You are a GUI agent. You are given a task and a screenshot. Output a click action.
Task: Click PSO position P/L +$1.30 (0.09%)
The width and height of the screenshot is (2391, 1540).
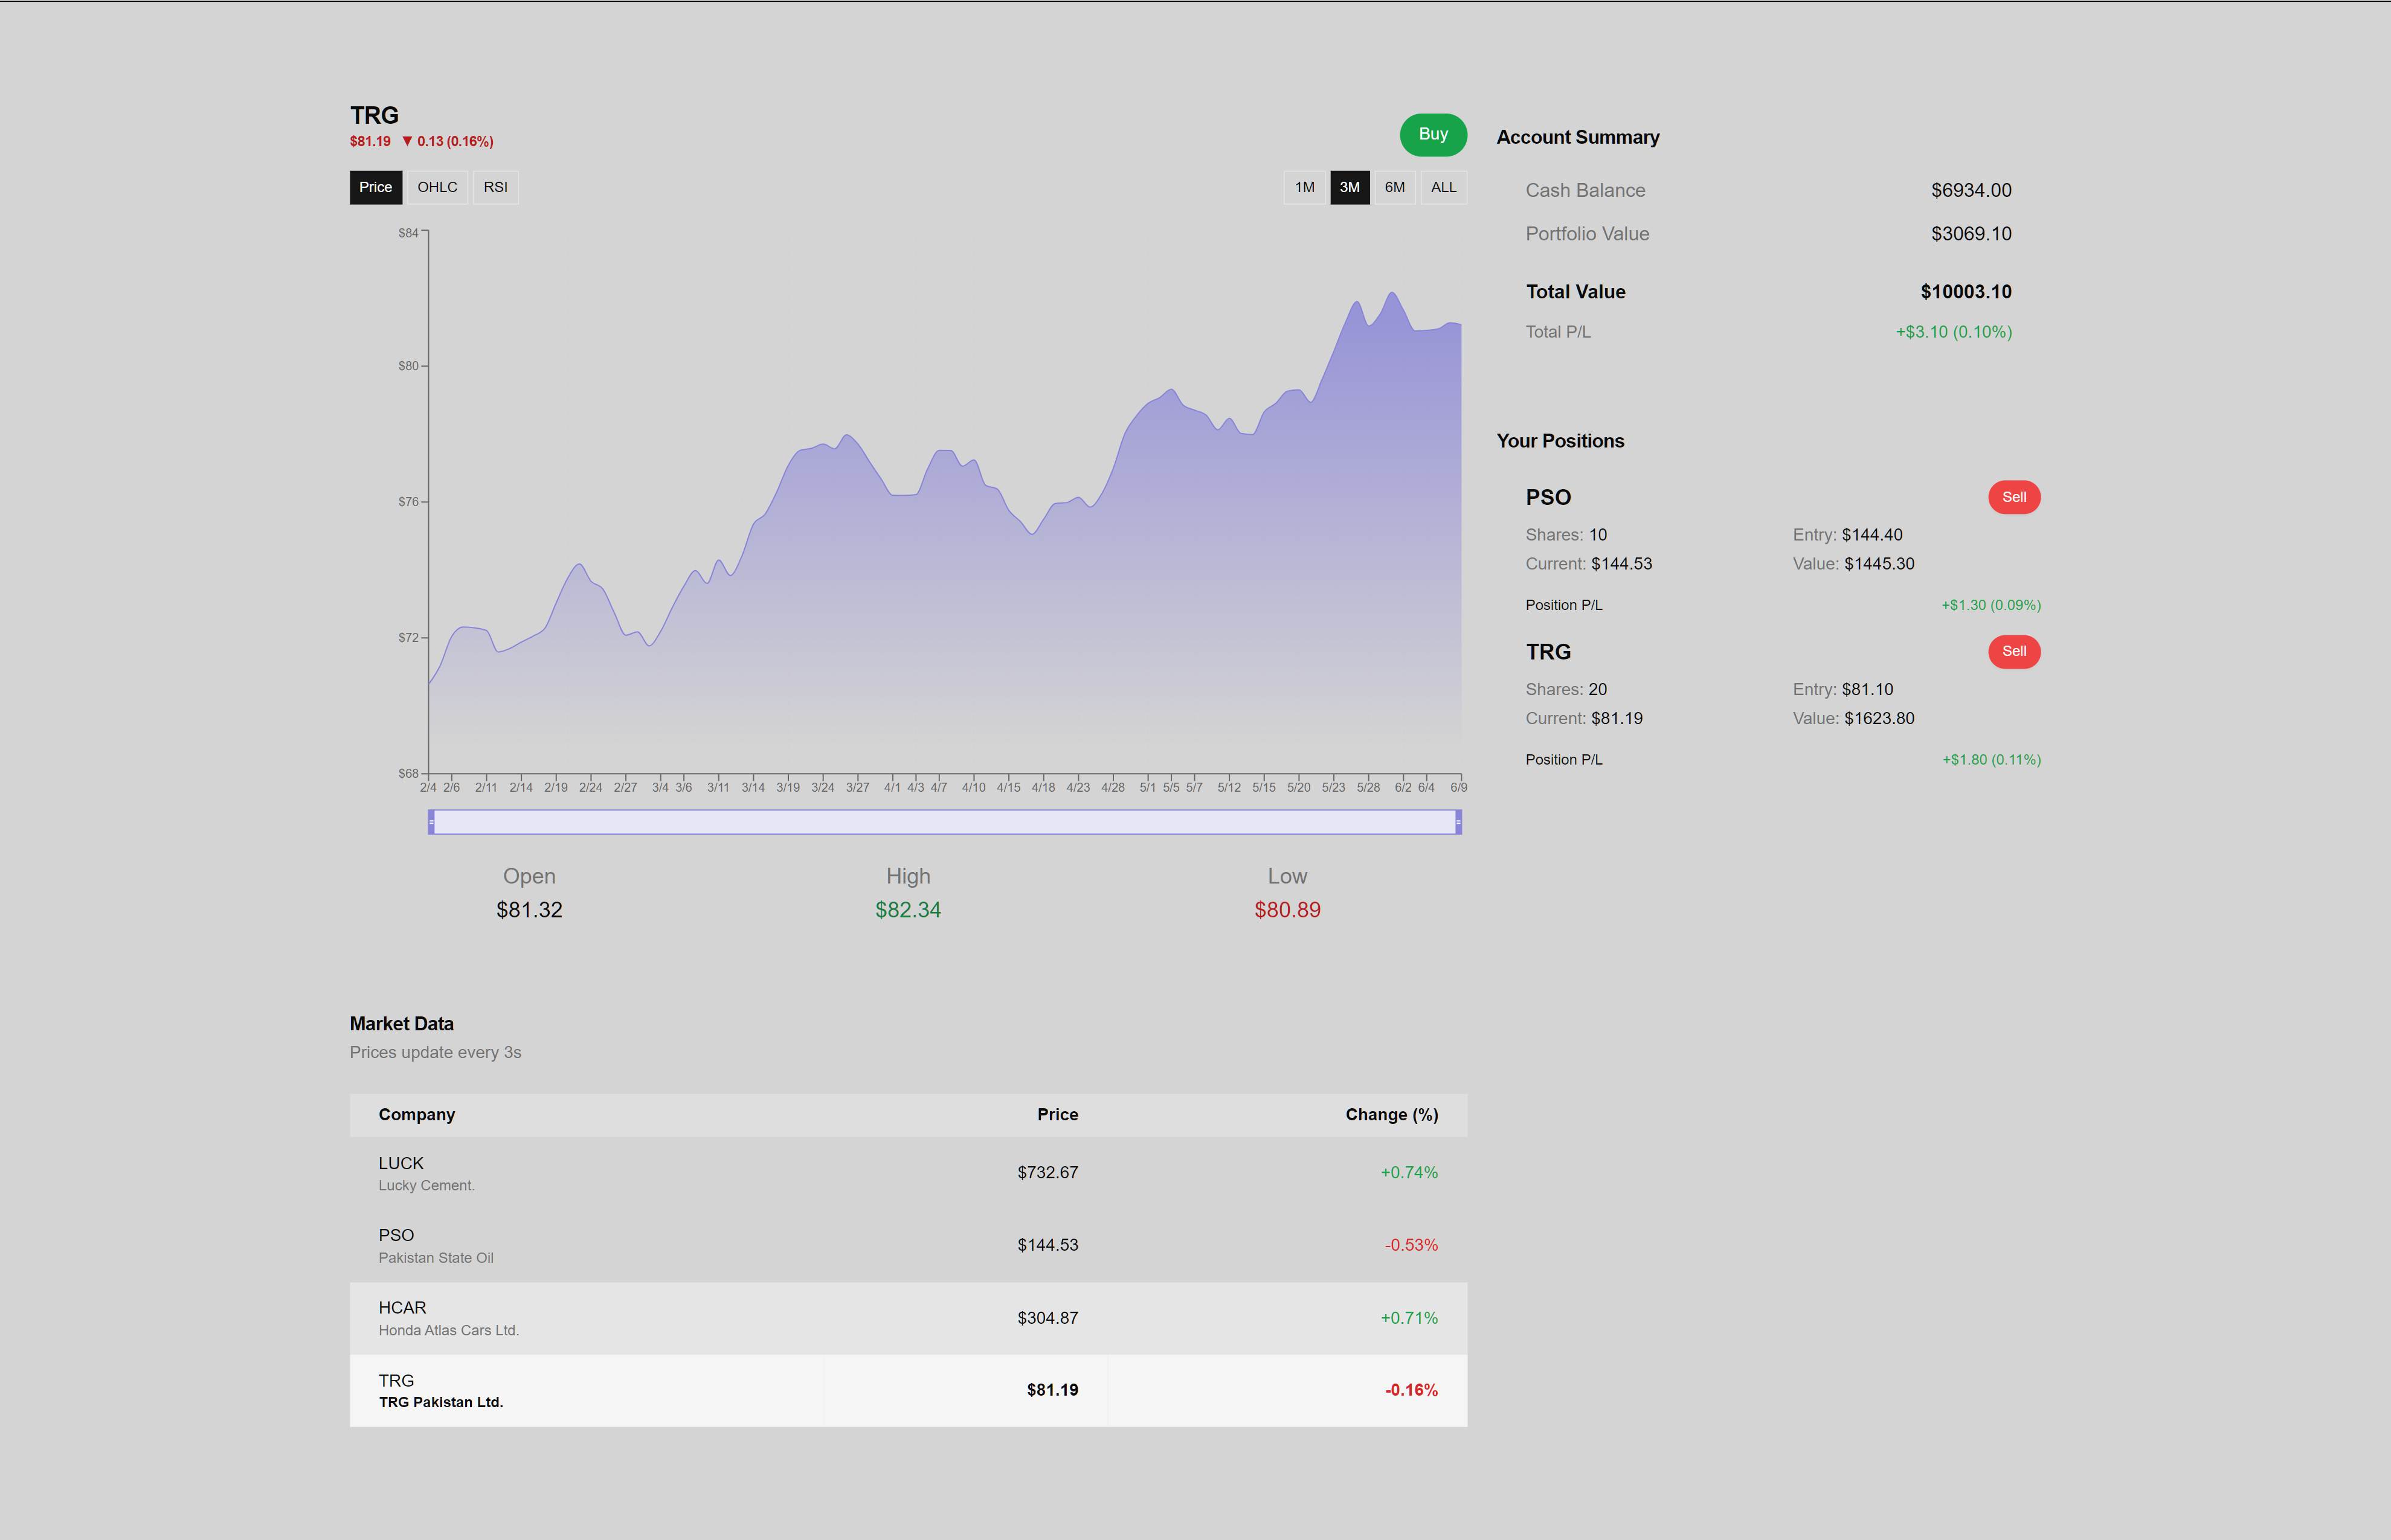(1990, 605)
